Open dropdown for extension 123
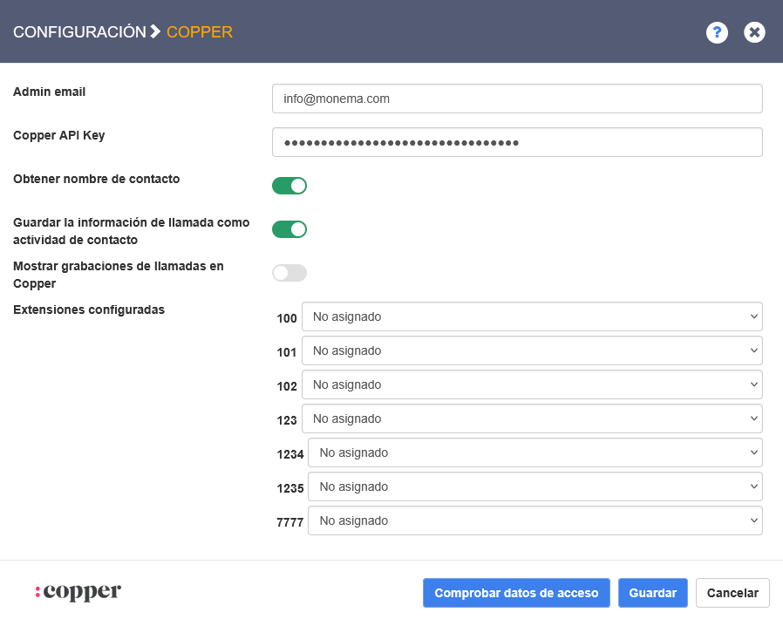Image resolution: width=783 pixels, height=626 pixels. pyautogui.click(x=532, y=418)
